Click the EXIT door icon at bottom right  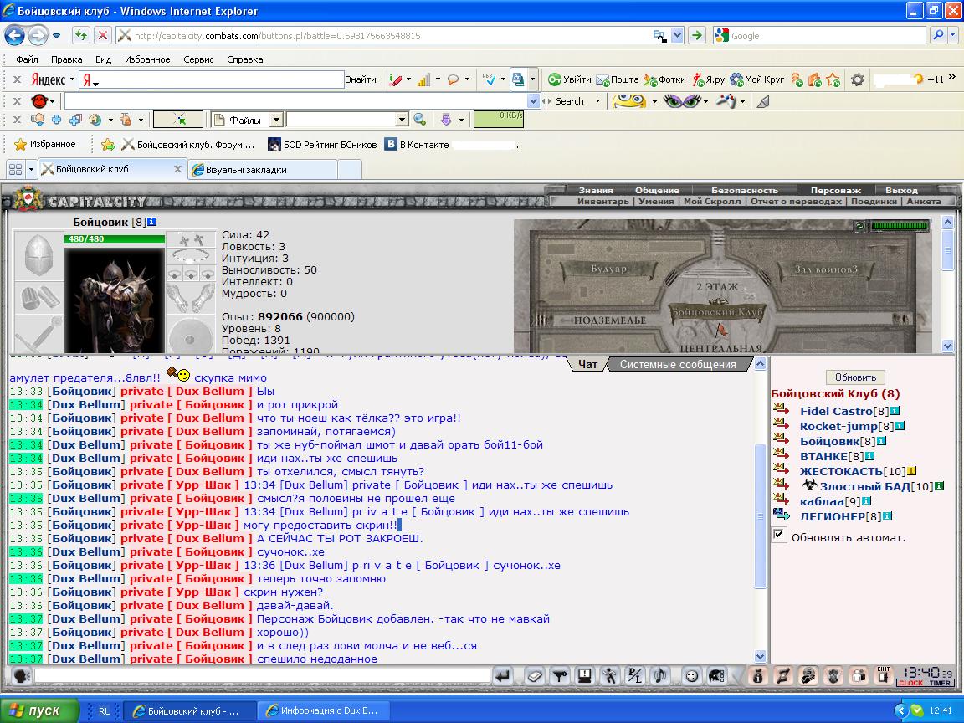884,675
